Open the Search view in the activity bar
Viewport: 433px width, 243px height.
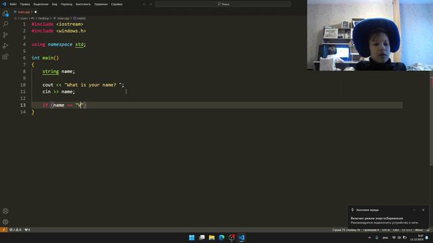[5, 24]
